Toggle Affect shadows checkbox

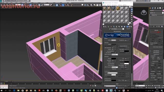point(116,65)
